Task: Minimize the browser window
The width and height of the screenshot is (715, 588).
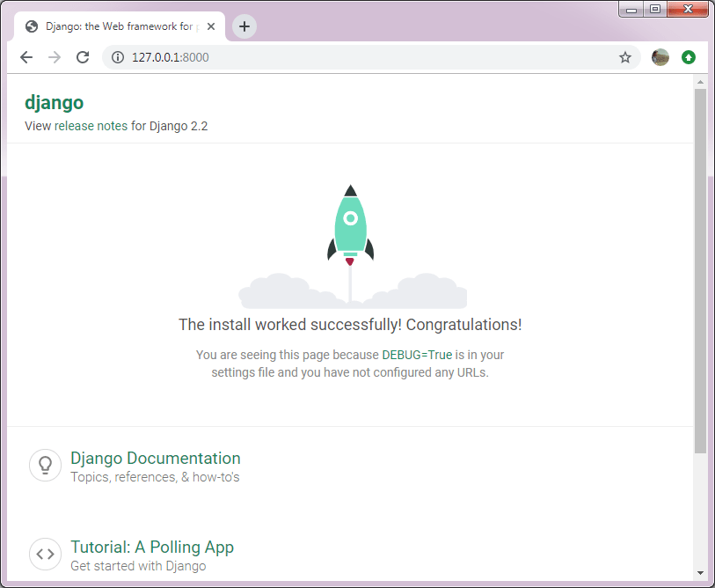Action: (x=631, y=9)
